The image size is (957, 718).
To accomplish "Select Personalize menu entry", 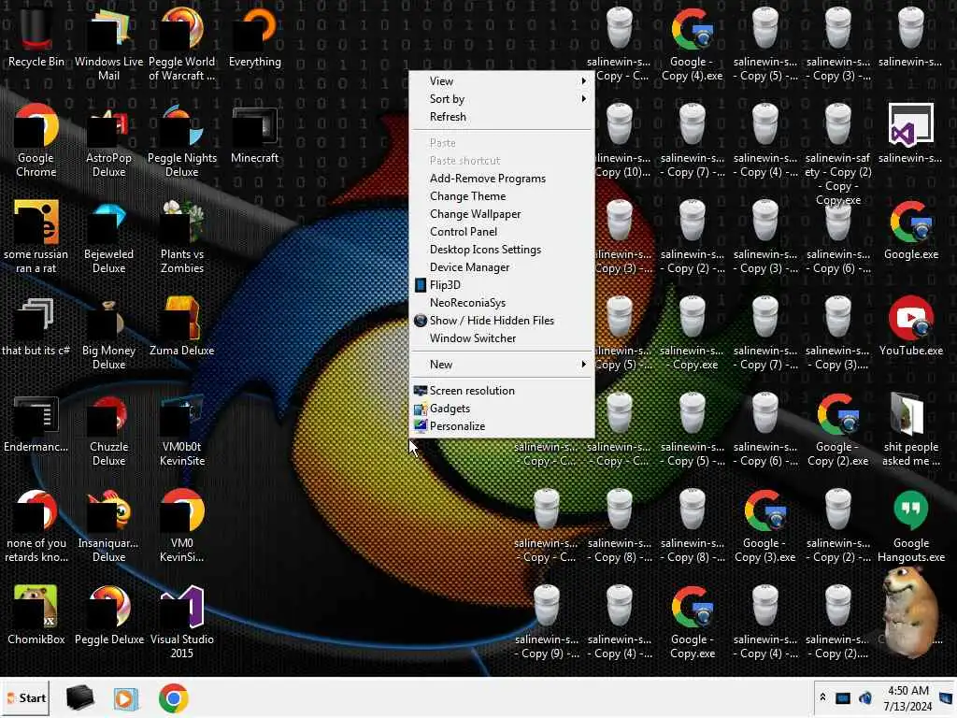I will pos(502,426).
